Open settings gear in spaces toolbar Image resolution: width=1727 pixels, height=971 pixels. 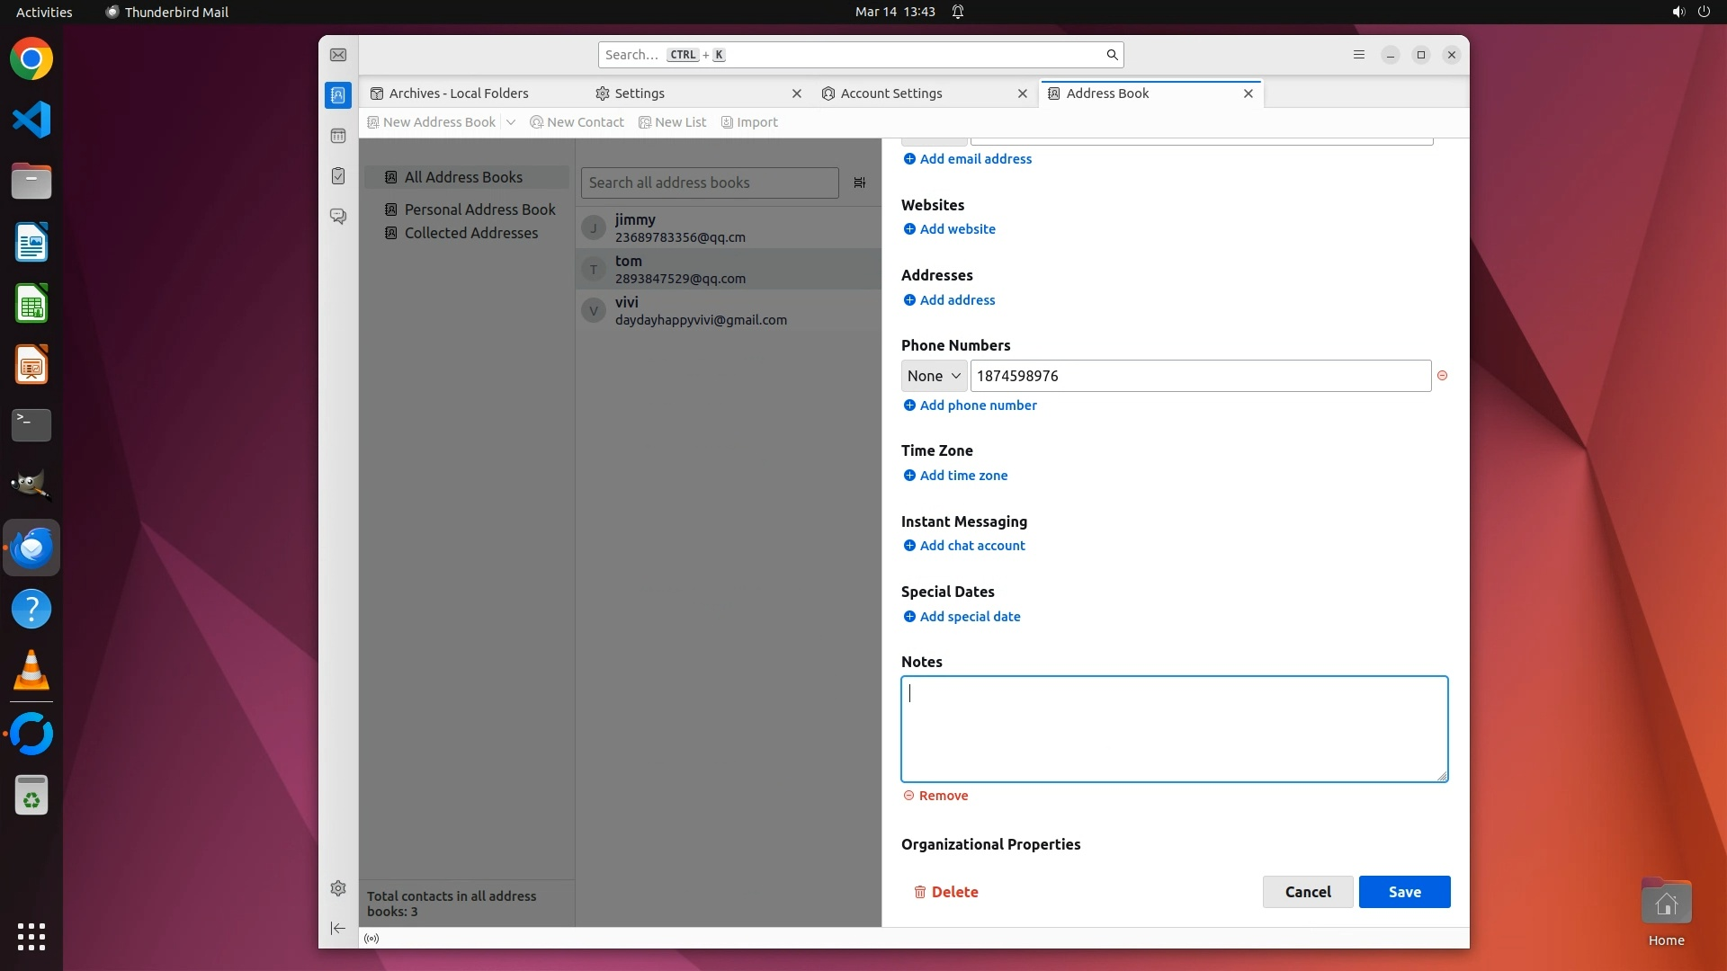click(338, 888)
